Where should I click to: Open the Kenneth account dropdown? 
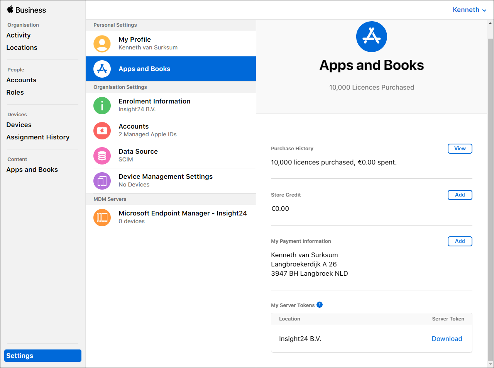point(469,10)
